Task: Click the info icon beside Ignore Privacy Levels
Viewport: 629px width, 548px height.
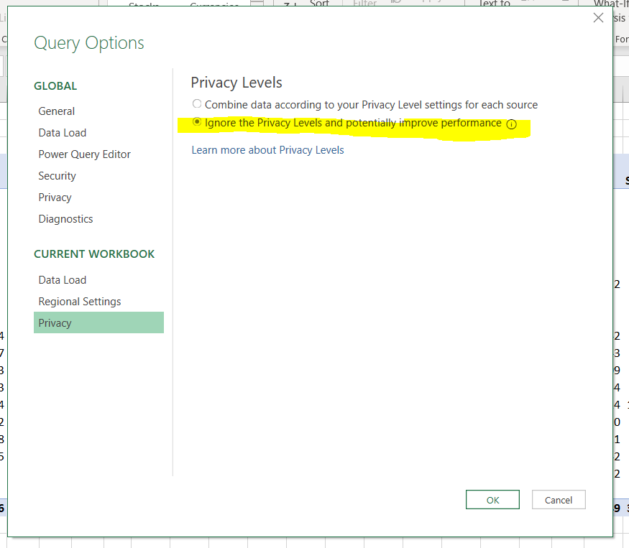Action: [511, 124]
